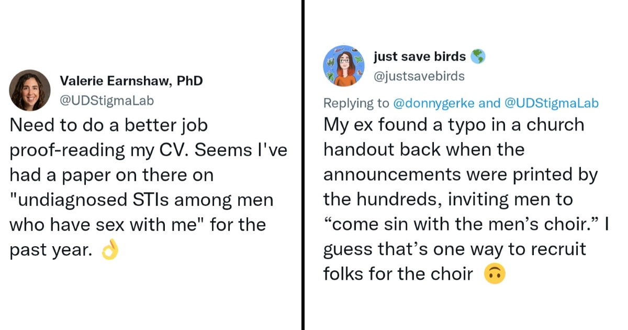Viewport: 628px width, 330px height.
Task: Click the "announcements were printed by" line
Action: click(x=461, y=175)
